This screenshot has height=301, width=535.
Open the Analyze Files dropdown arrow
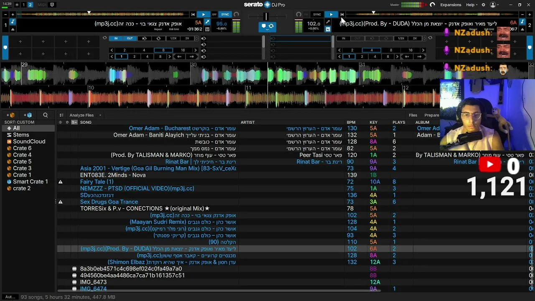pos(100,115)
